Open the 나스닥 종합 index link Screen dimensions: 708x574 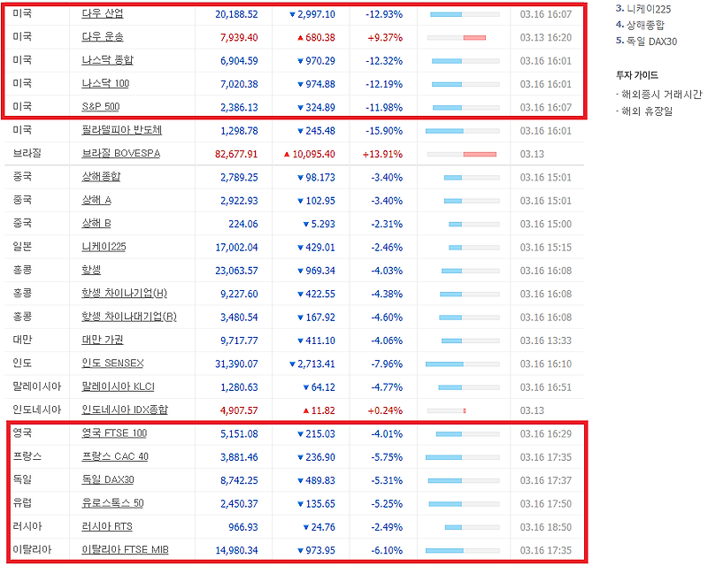(x=107, y=60)
